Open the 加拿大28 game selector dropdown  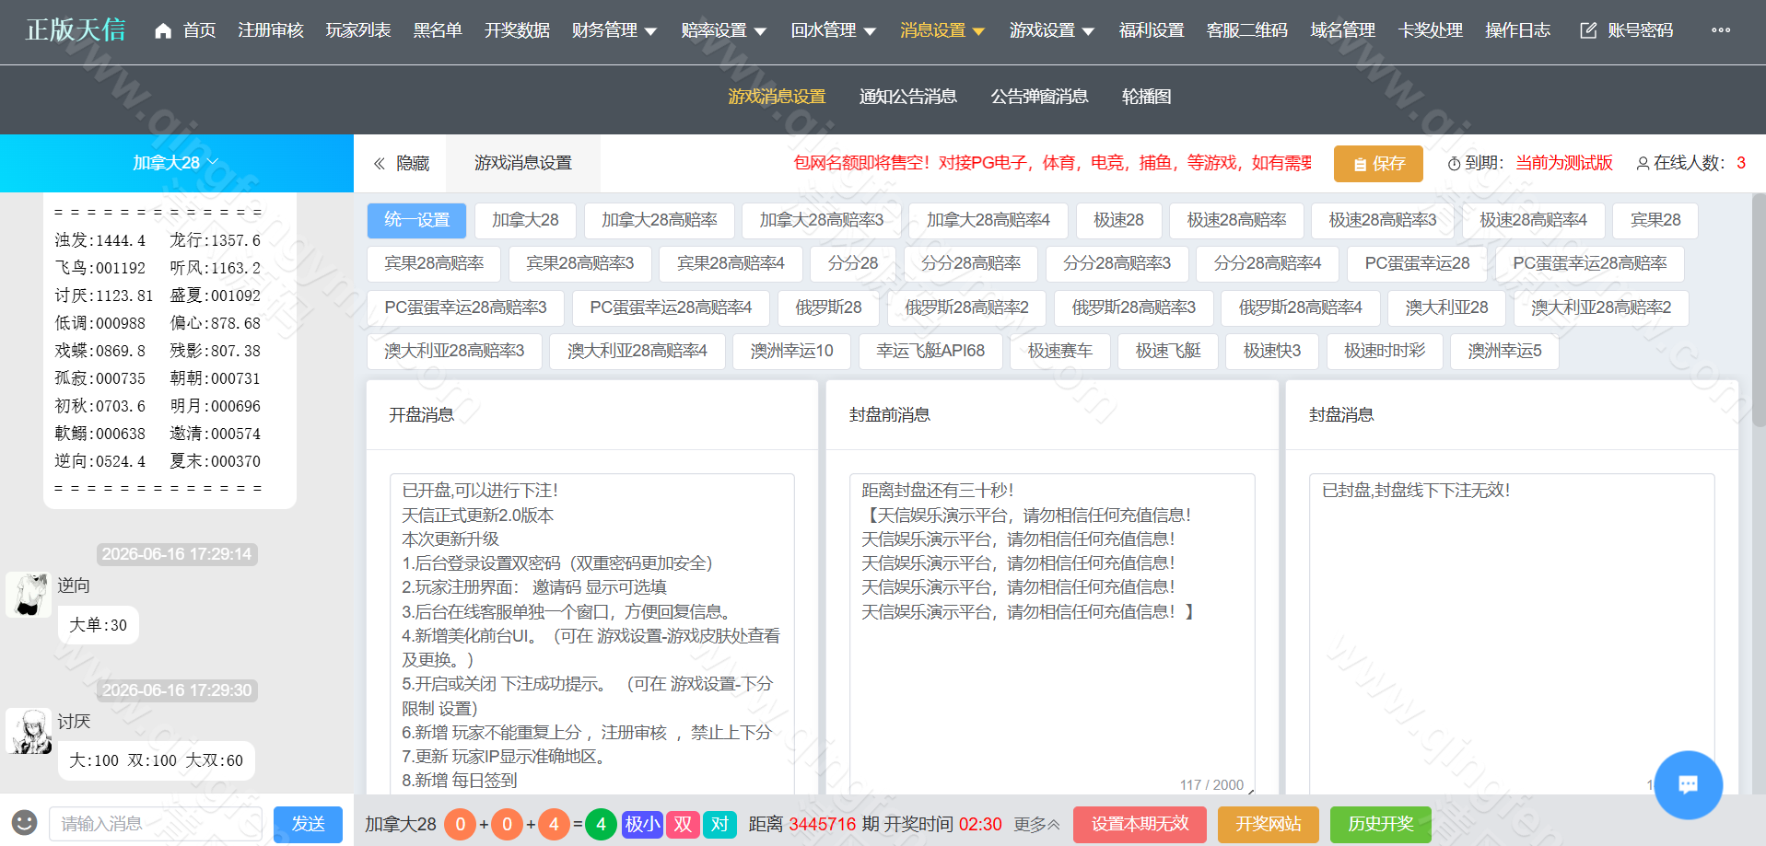tap(176, 163)
